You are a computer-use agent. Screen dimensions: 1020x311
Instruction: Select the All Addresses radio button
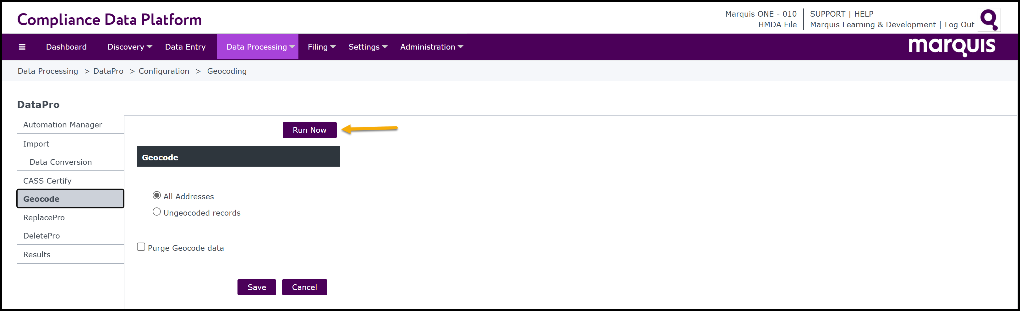point(157,196)
